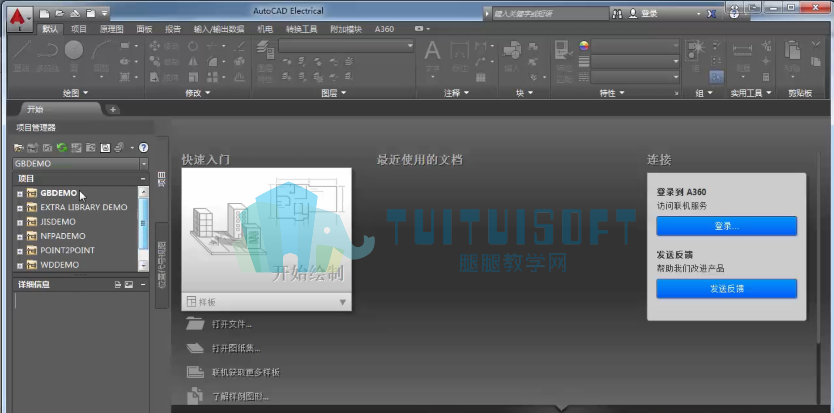Click the open project icon in Project Manager

(19, 148)
